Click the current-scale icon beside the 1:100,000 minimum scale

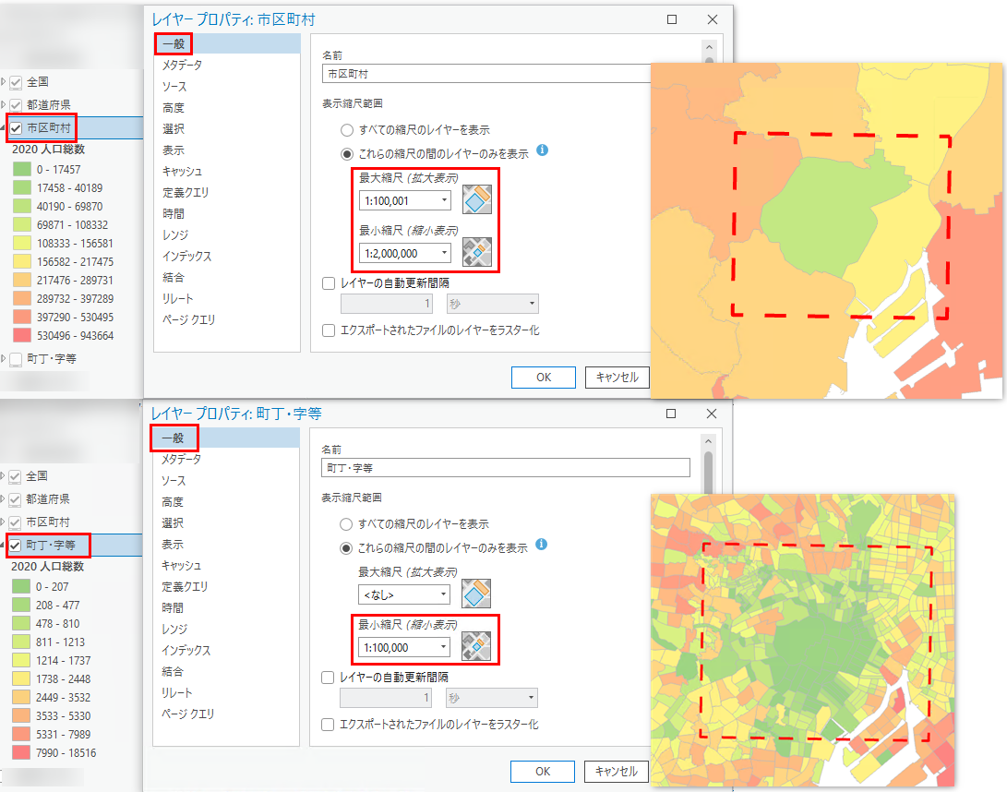tap(476, 647)
